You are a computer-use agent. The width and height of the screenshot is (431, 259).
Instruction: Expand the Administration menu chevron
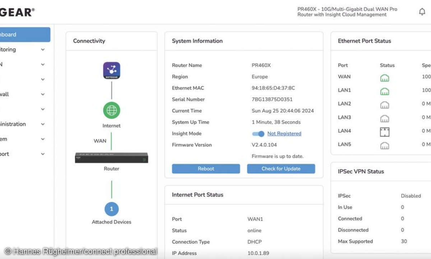click(x=43, y=124)
